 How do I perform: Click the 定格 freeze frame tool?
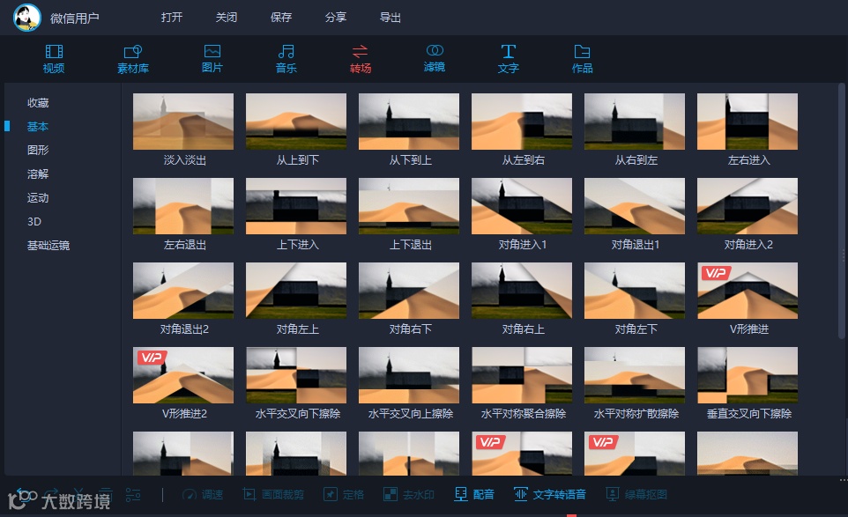pyautogui.click(x=344, y=494)
